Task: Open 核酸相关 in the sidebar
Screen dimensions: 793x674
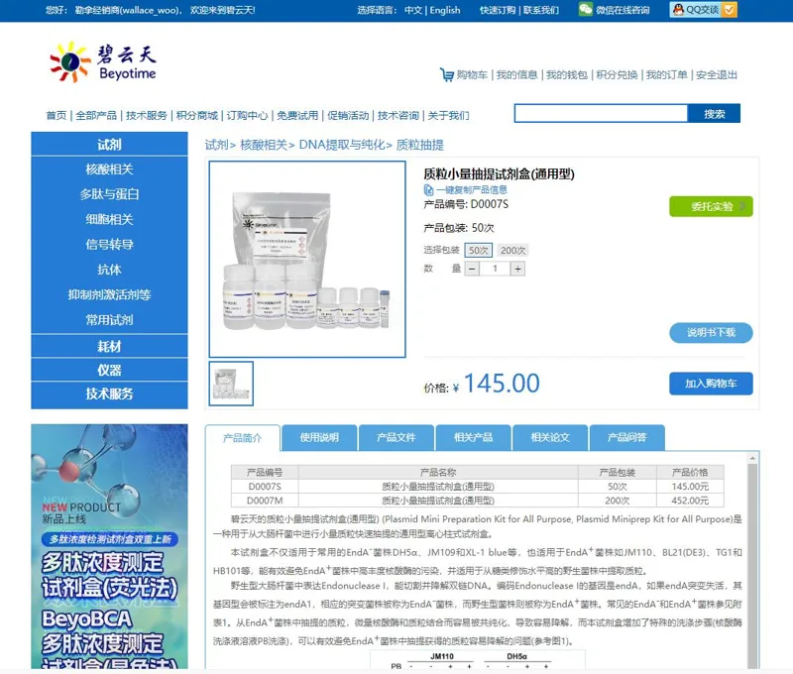Action: (x=109, y=169)
